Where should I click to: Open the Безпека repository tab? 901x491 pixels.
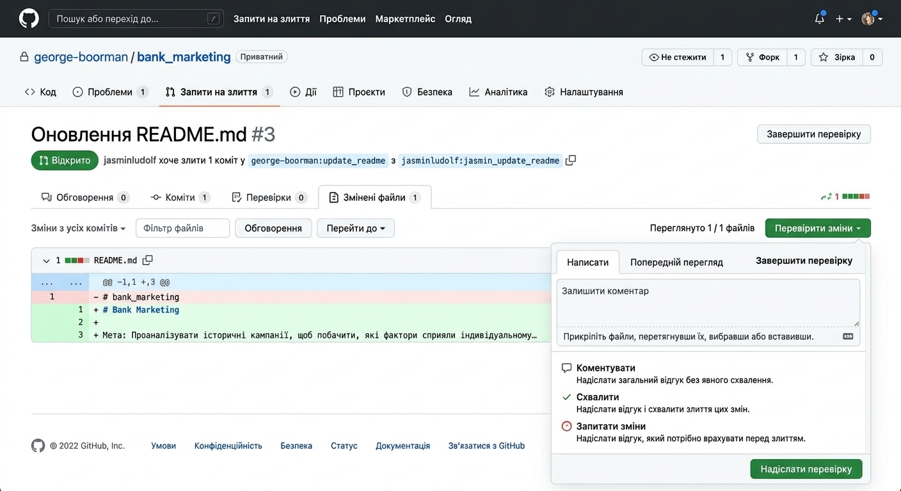tap(427, 92)
